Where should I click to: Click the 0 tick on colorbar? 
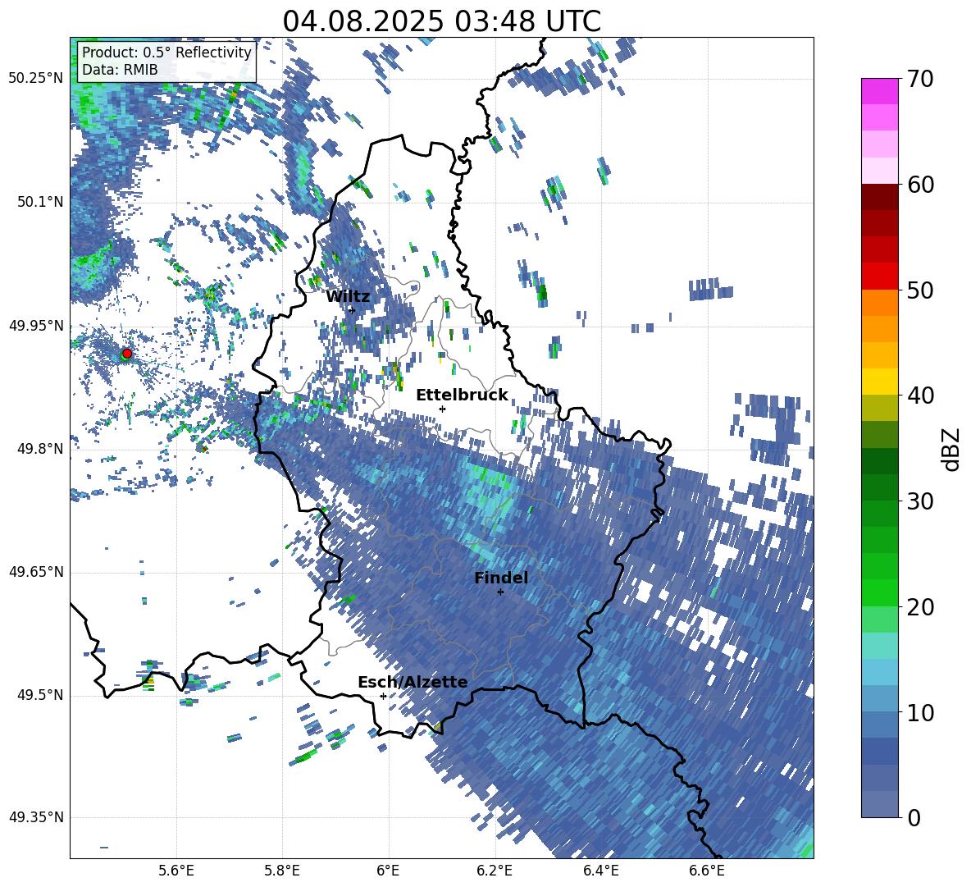(x=914, y=817)
